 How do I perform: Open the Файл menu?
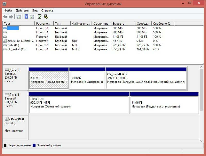(x=8, y=11)
